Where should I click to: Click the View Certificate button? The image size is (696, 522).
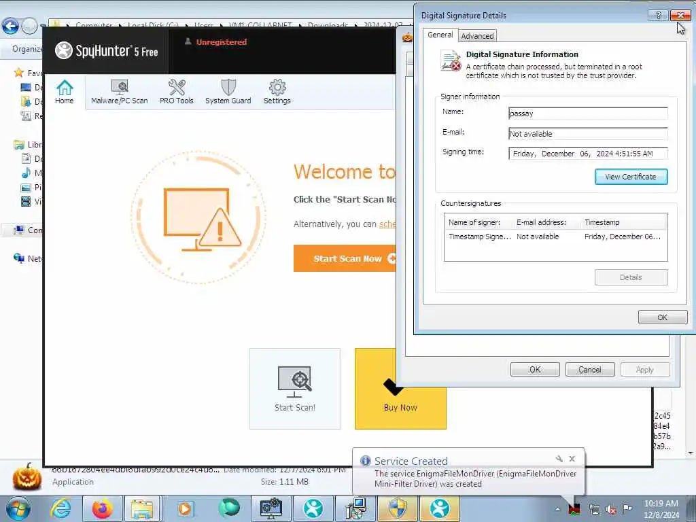pyautogui.click(x=631, y=177)
